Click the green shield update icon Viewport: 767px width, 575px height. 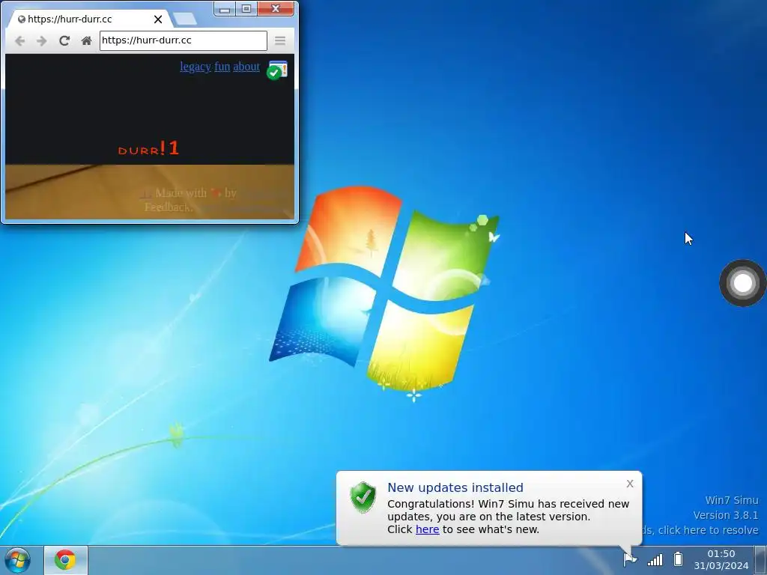click(363, 497)
